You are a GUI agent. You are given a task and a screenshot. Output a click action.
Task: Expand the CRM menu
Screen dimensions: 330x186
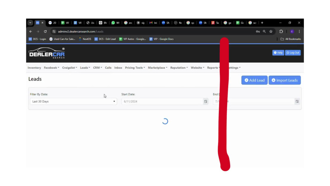pos(98,68)
